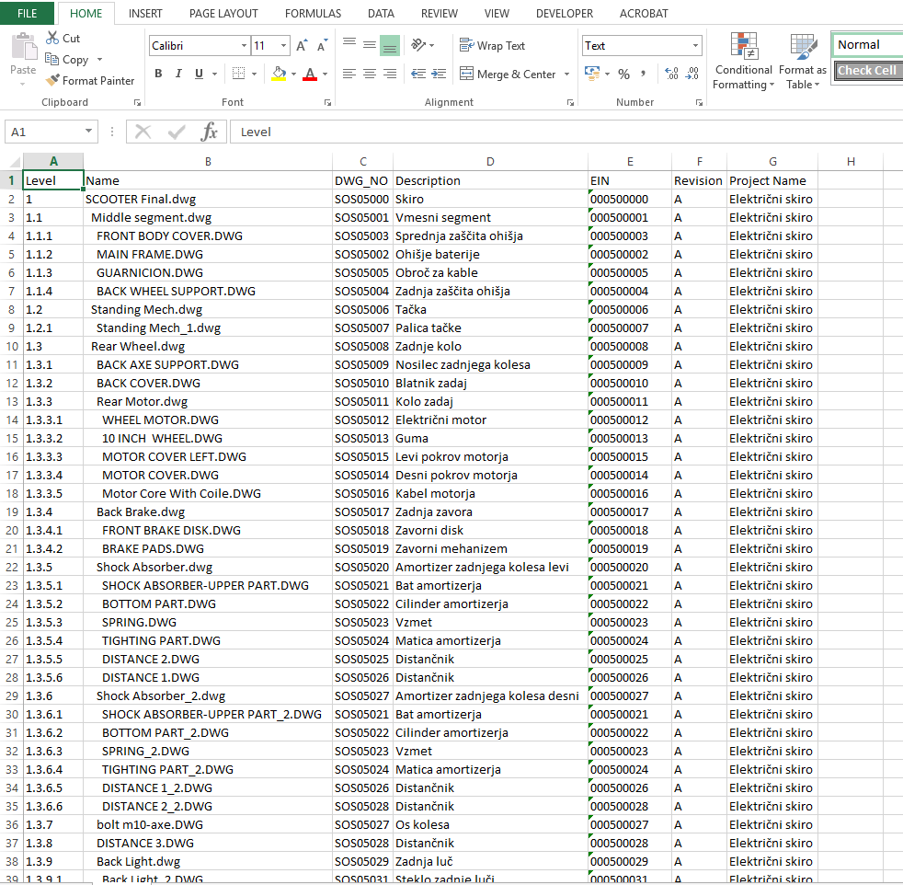Click cell containing Električni motor

pos(490,420)
